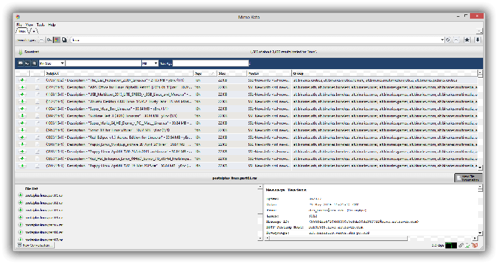Image resolution: width=498 pixels, height=264 pixels.
Task: Click download icon for postalplus part03.rar
Action: tap(21, 210)
